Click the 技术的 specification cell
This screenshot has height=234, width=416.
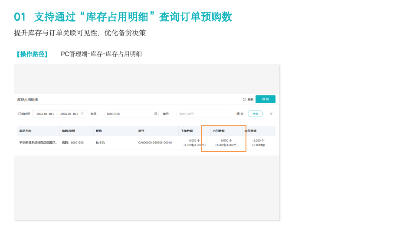pyautogui.click(x=100, y=143)
